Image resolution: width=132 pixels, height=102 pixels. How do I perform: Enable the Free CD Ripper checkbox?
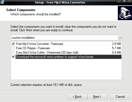pos(13,48)
